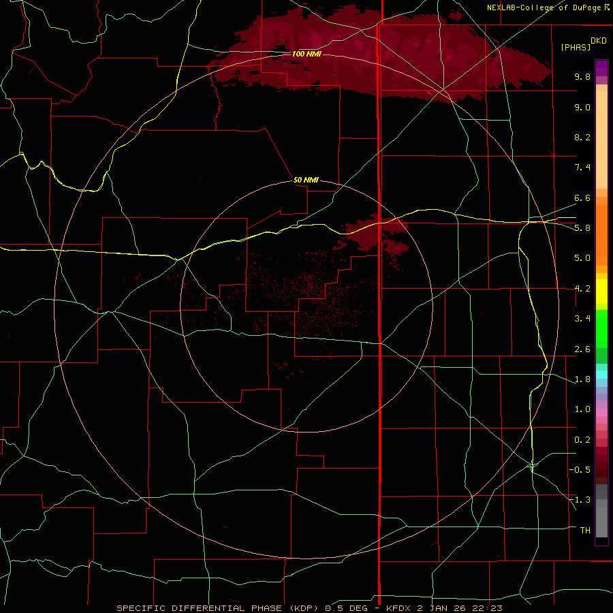This screenshot has height=613, width=613.
Task: Select the 0.2 legend value
Action: (582, 440)
